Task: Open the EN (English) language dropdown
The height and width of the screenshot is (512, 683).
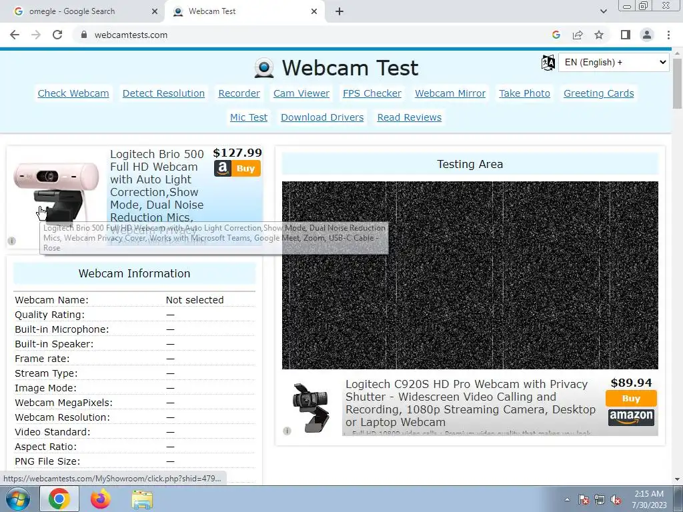Action: point(614,62)
